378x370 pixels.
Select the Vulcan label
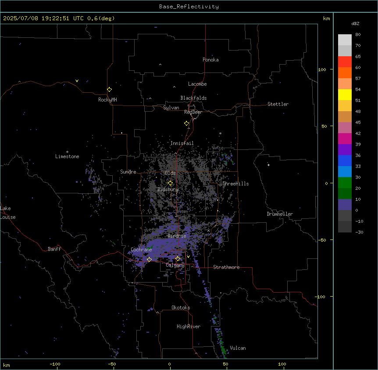[x=238, y=348]
